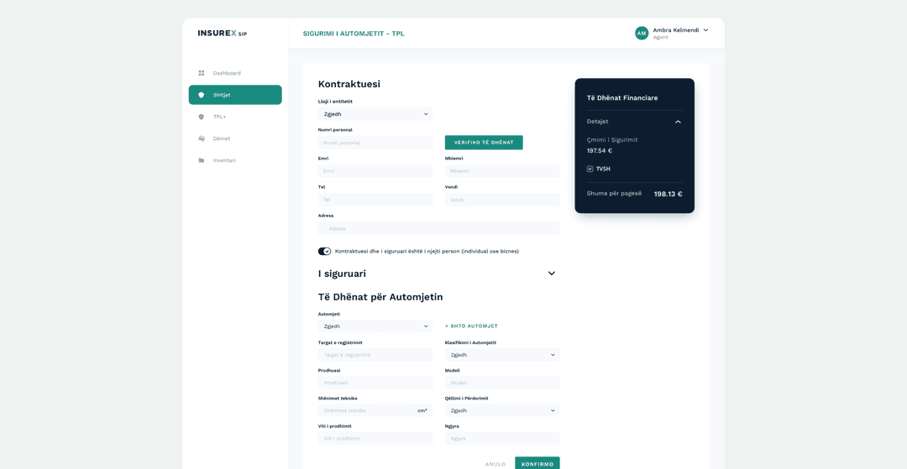Open Qëllimi i Përdorimit dropdown
Image resolution: width=907 pixels, height=469 pixels.
[502, 410]
